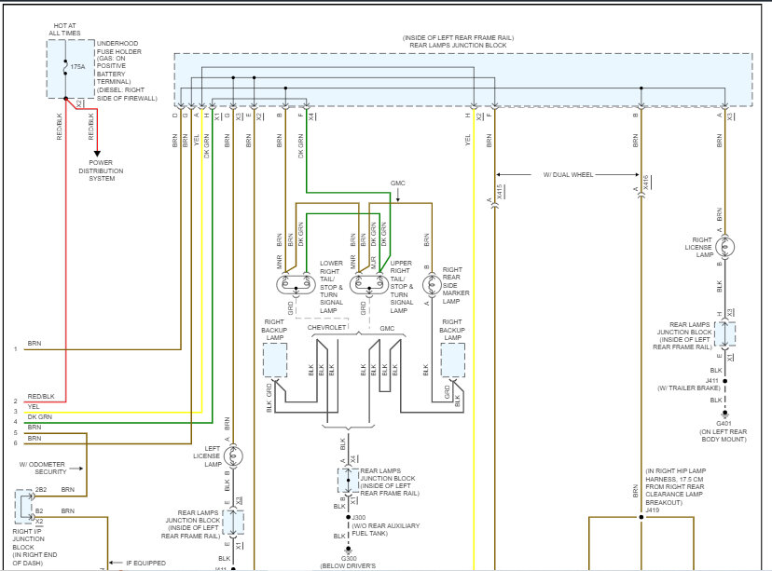The height and width of the screenshot is (571, 772).
Task: Click the G401 ground point dot
Action: pos(721,413)
